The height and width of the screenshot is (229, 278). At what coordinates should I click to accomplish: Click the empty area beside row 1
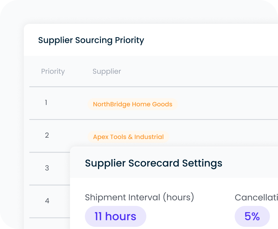tap(222, 102)
